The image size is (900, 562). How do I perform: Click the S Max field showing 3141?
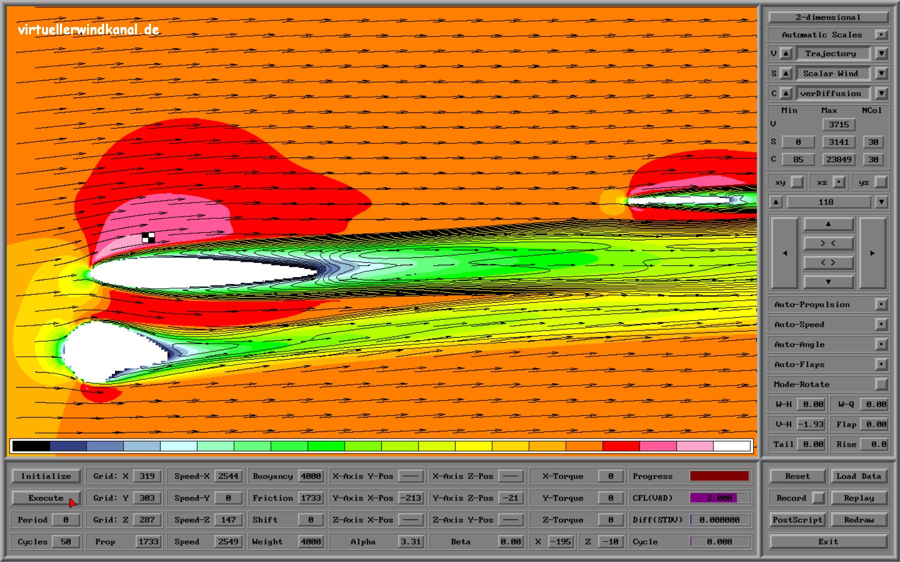[x=838, y=142]
